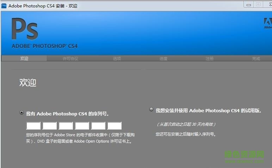The image size is (272, 168).
Task: Open the 完成 step tab
Action: click(x=256, y=59)
